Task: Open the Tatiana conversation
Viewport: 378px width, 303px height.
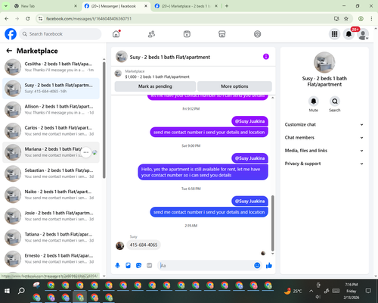Action: coord(51,237)
